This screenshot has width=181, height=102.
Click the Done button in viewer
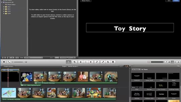coord(176,1)
